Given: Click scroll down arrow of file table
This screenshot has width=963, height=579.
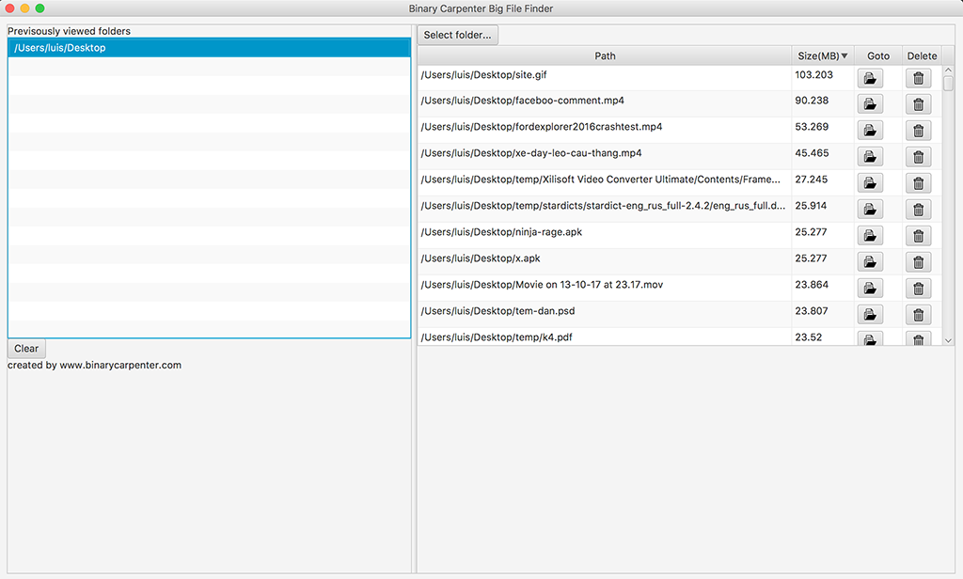Looking at the screenshot, I should click(x=948, y=340).
